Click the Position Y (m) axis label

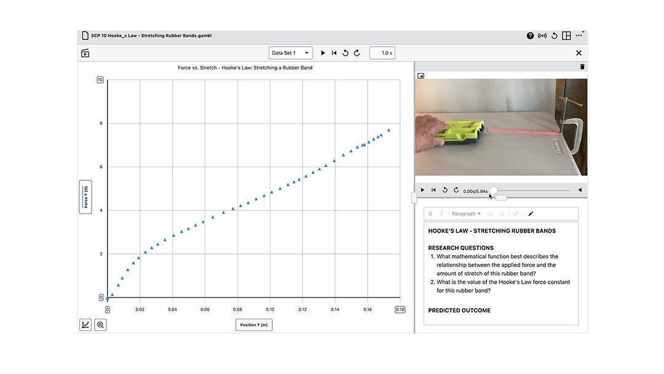pyautogui.click(x=254, y=325)
